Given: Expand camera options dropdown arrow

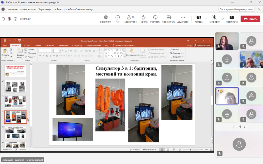Looking at the screenshot, I should coord(206,19).
